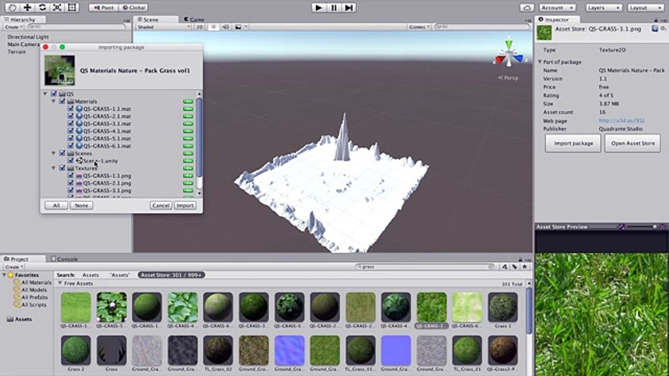Select Terrain in Hierarchy
The width and height of the screenshot is (669, 376).
(x=16, y=52)
